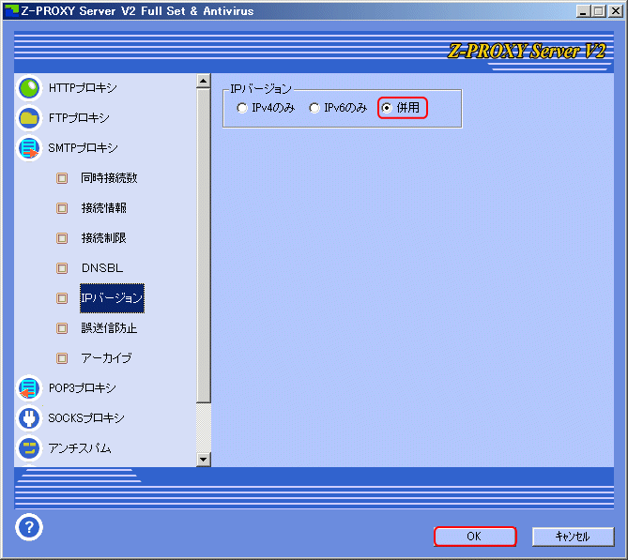Click the sidebar scrollbar up arrow
This screenshot has height=560, width=628.
pyautogui.click(x=204, y=81)
